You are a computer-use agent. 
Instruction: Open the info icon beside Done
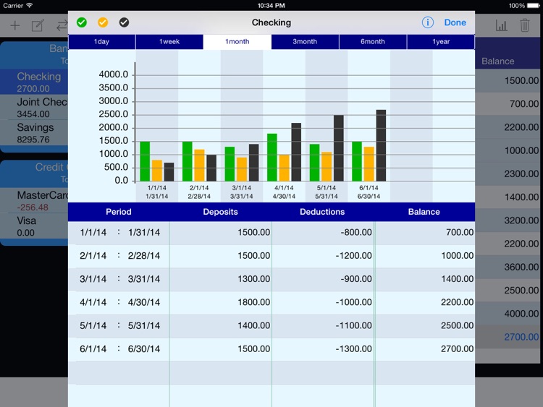coord(427,22)
